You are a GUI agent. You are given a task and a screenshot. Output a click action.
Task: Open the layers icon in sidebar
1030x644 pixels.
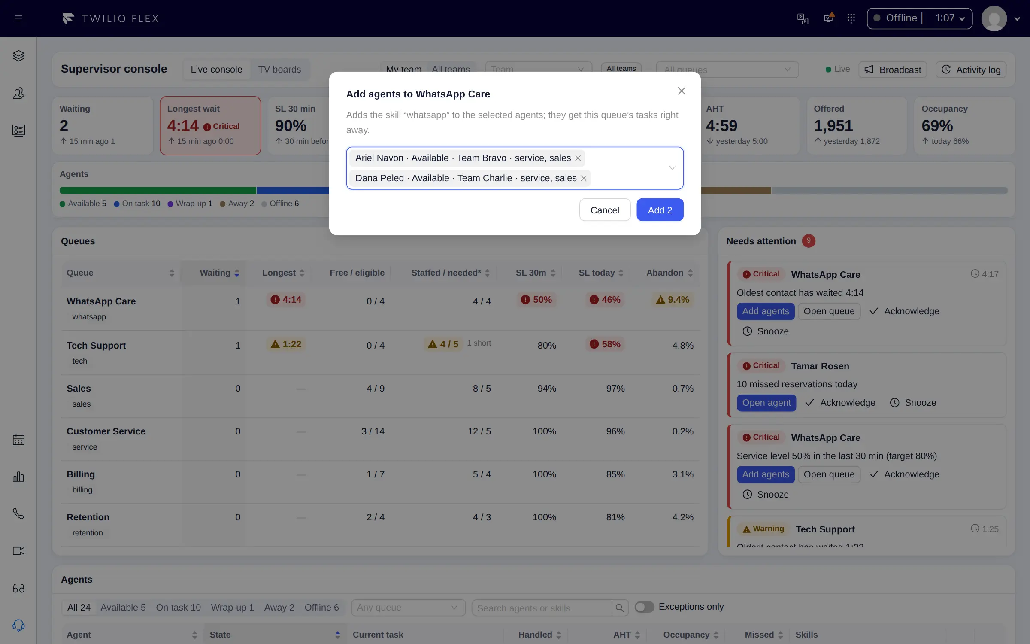click(x=18, y=56)
